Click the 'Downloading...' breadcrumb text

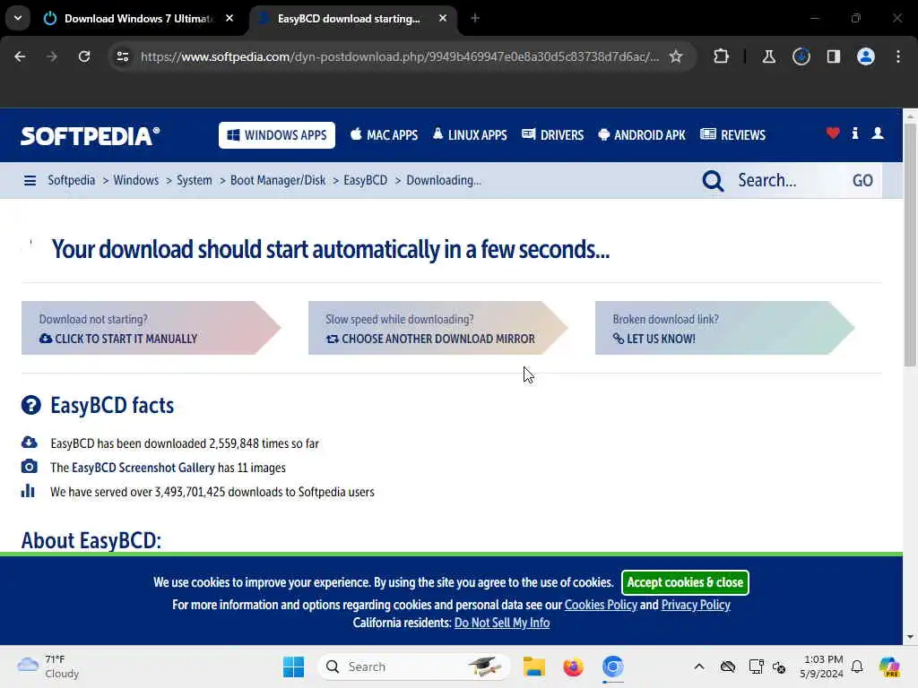pyautogui.click(x=444, y=180)
